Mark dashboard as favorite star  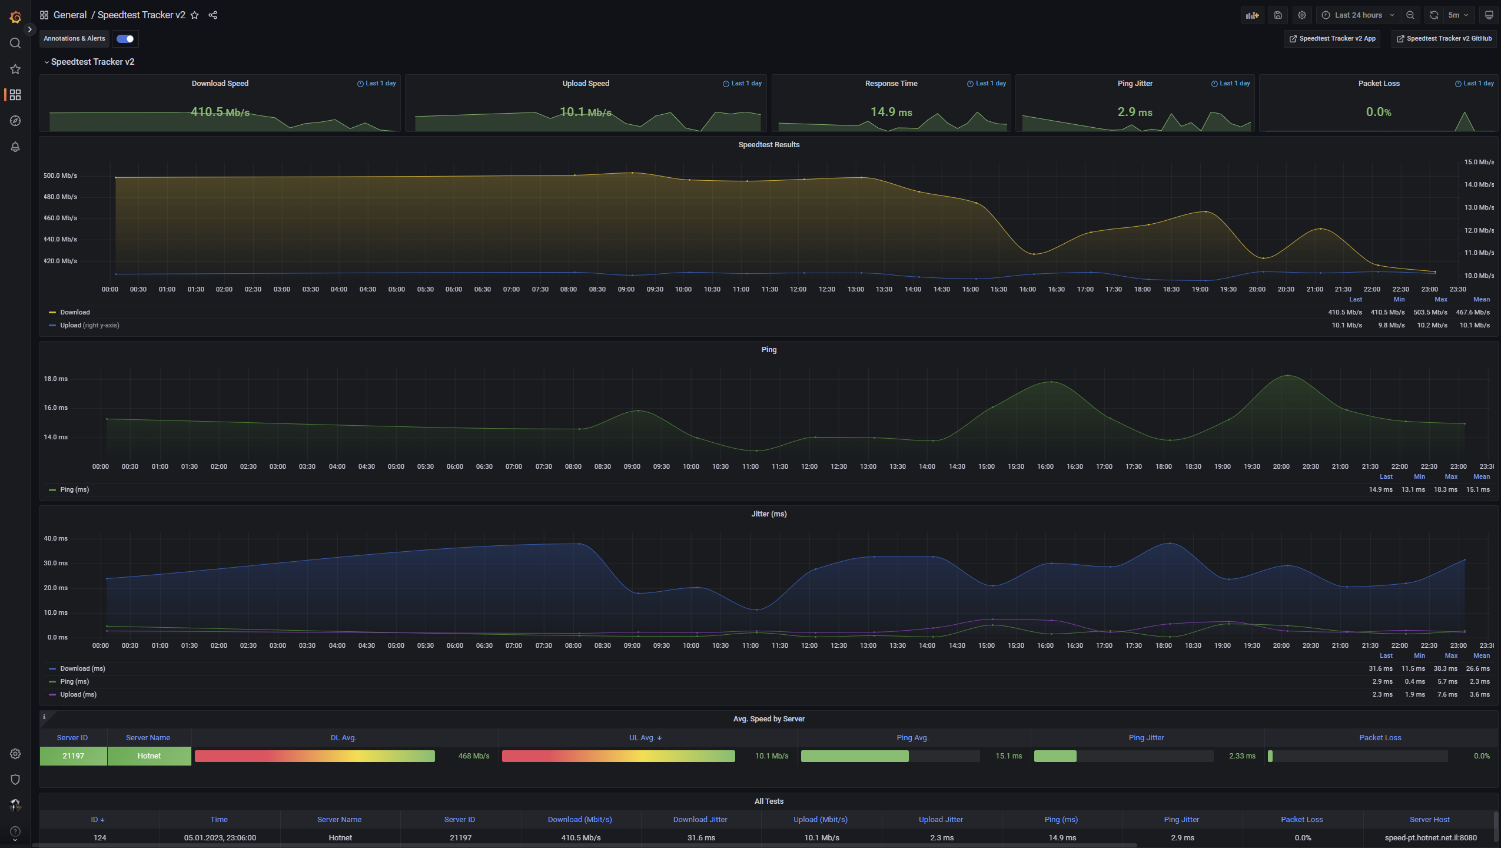pyautogui.click(x=195, y=15)
